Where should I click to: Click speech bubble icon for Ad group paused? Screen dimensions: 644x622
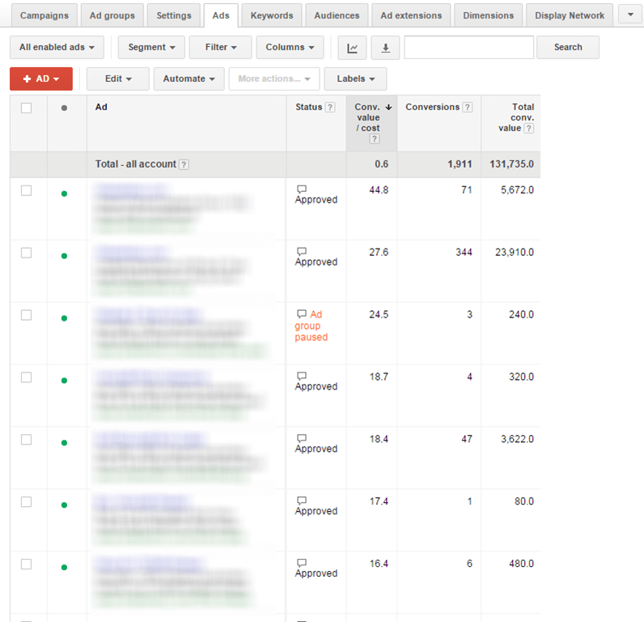(302, 314)
